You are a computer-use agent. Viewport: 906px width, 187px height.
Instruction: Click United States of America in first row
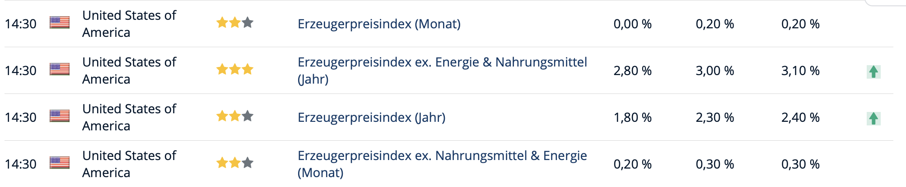[129, 24]
